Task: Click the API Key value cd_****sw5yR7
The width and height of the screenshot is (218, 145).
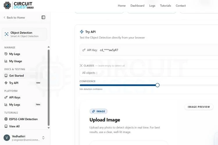Action: pyautogui.click(x=109, y=50)
